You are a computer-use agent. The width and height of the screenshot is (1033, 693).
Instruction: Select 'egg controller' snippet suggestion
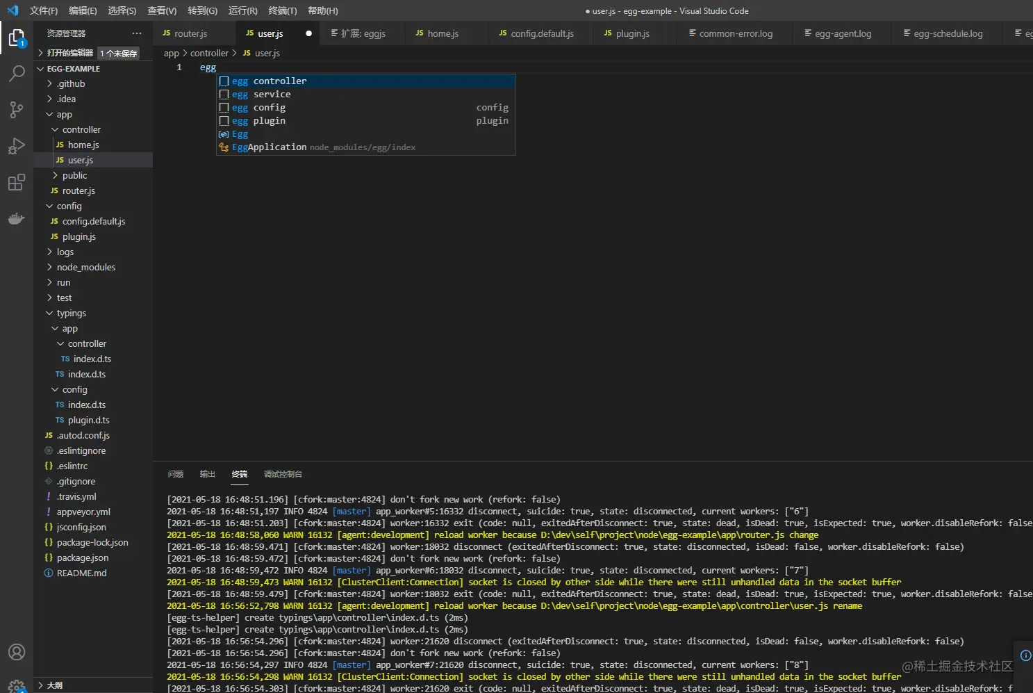[x=366, y=81]
